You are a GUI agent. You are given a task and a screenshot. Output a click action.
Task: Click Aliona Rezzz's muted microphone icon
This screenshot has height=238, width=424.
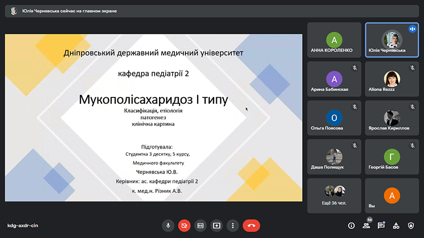coord(412,68)
